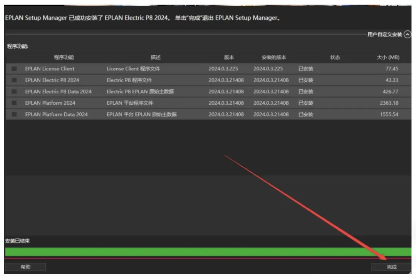Sort by 描述 column header
The height and width of the screenshot is (277, 416).
(156, 57)
